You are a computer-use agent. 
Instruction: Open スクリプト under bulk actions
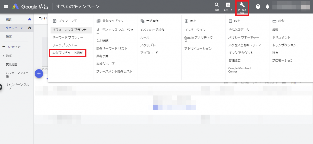[x=148, y=45]
